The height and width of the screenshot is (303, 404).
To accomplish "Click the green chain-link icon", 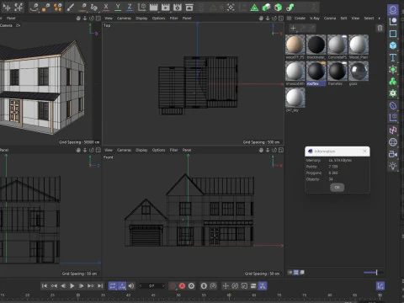I will click(290, 8).
